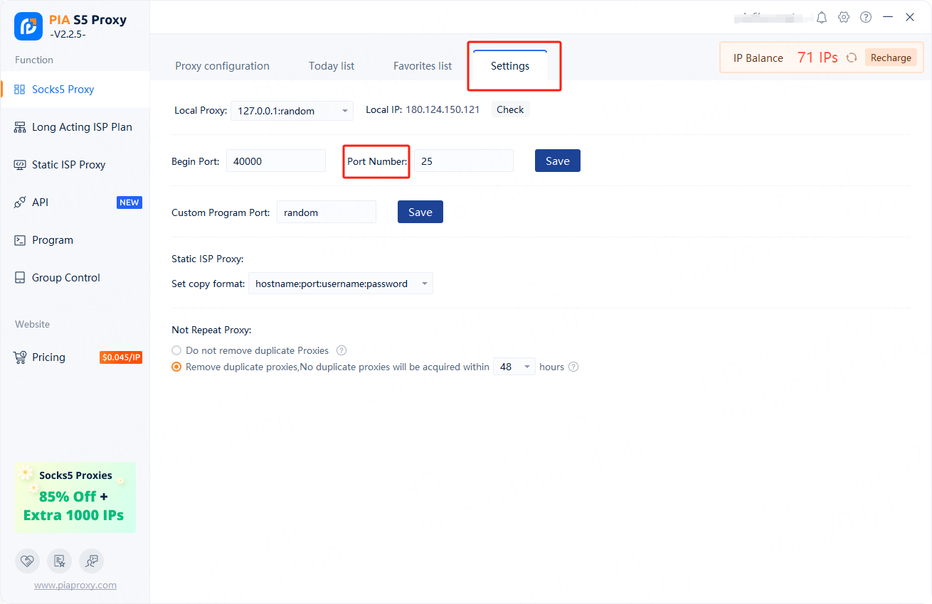Click the Begin Port input field
Screen dimensions: 932x604
coord(275,161)
